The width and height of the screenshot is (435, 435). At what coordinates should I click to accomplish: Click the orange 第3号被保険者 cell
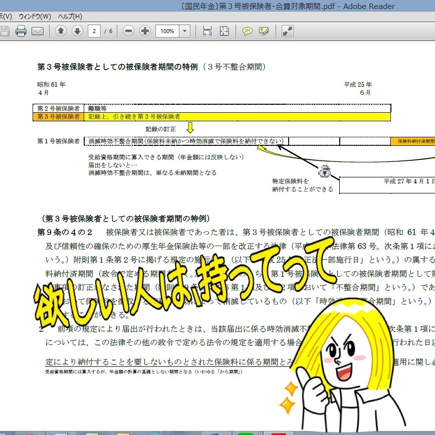click(58, 116)
